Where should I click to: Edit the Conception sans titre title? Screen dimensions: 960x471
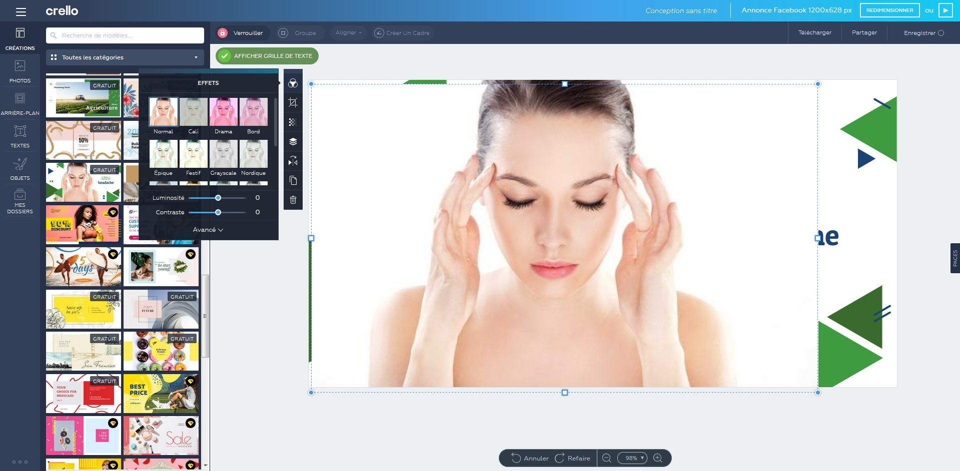(x=681, y=10)
